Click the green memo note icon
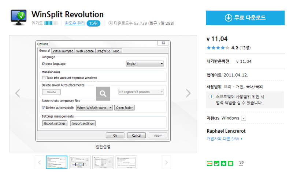Image resolution: width=293 pixels, height=183 pixels. click(x=231, y=163)
